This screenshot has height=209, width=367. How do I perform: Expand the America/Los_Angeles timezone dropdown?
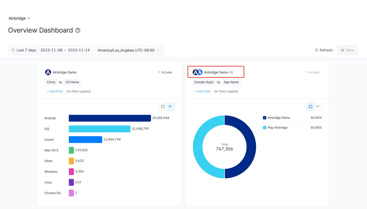[129, 50]
